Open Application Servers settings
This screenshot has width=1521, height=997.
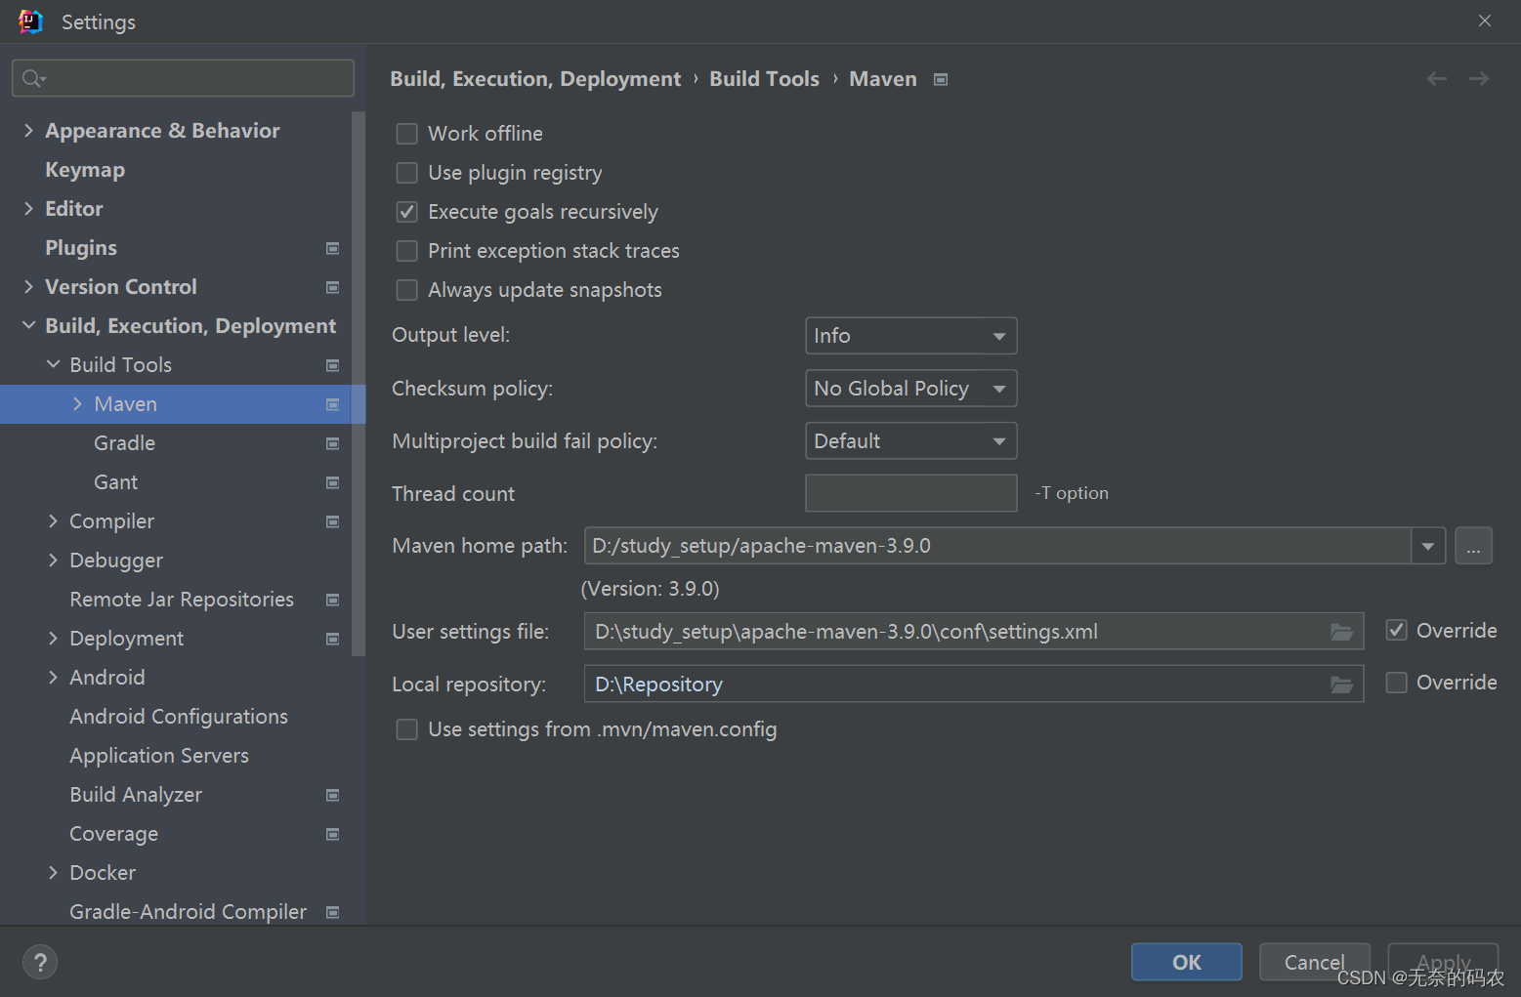(x=159, y=756)
